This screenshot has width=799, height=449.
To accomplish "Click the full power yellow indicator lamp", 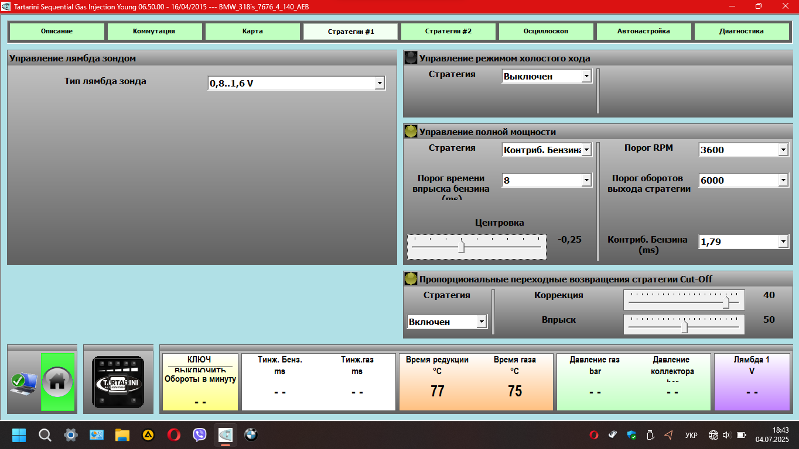I will coord(411,132).
